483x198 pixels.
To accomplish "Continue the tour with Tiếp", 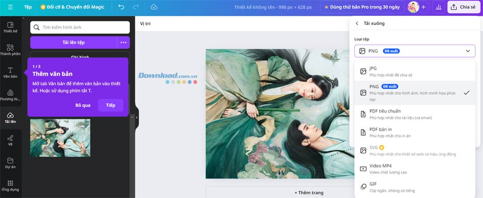I will pos(111,105).
